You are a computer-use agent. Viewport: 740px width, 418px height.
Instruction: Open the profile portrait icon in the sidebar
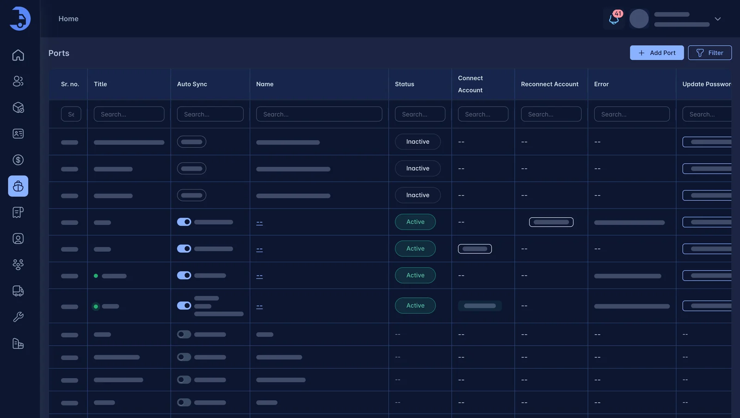coord(18,239)
